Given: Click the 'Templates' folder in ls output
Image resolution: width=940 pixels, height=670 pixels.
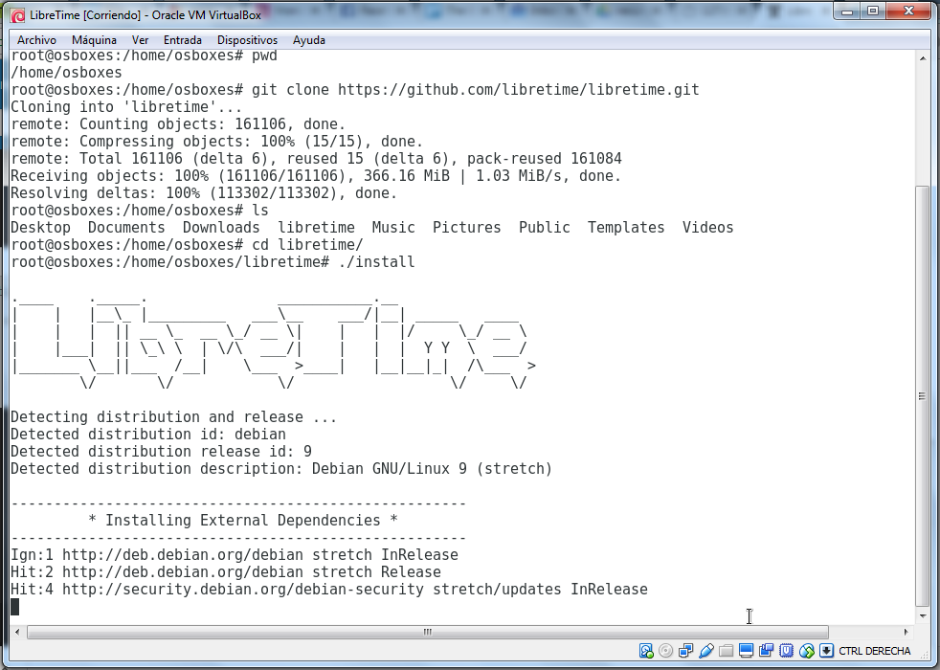Looking at the screenshot, I should [626, 227].
